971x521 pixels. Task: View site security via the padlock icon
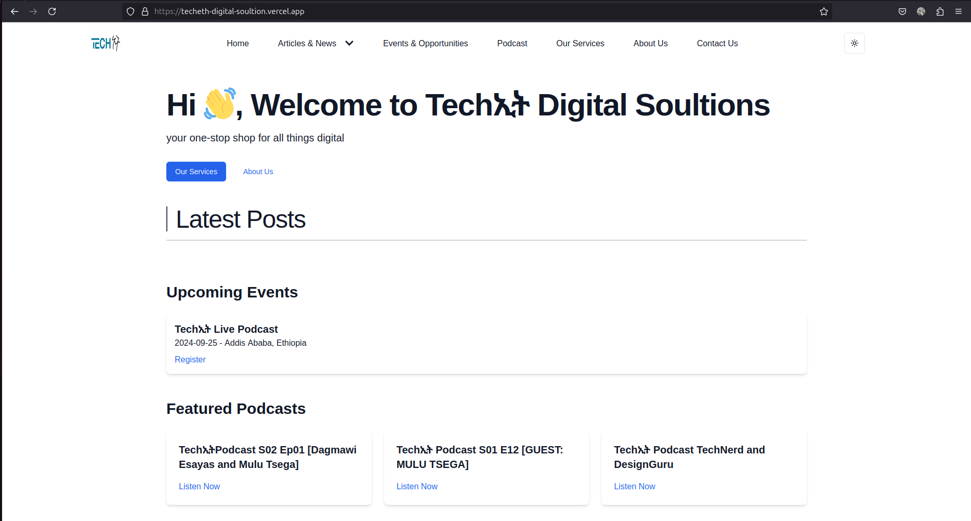click(145, 11)
